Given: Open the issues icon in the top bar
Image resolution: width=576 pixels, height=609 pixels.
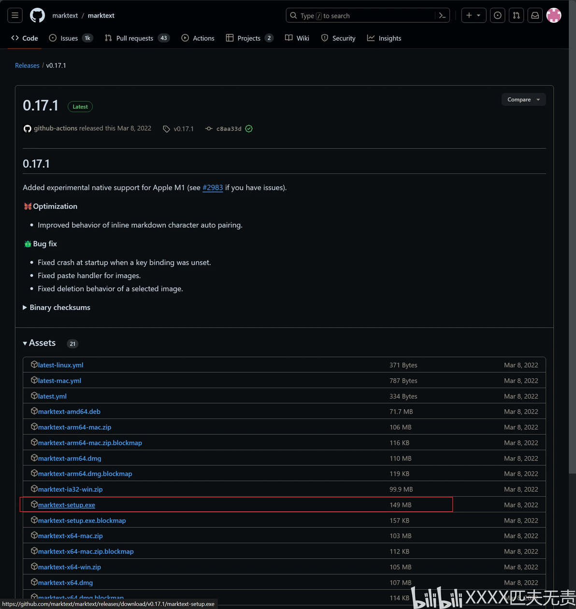Looking at the screenshot, I should point(497,15).
